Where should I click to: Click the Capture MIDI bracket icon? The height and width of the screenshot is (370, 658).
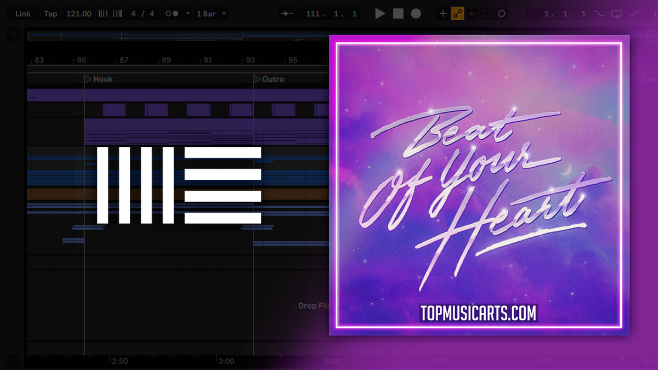(487, 14)
